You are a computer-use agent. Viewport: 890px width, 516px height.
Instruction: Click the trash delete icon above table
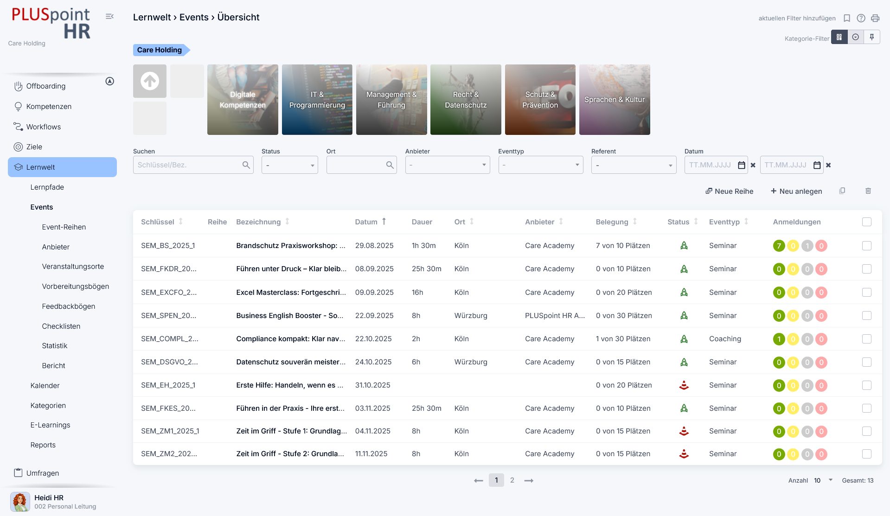coord(868,191)
